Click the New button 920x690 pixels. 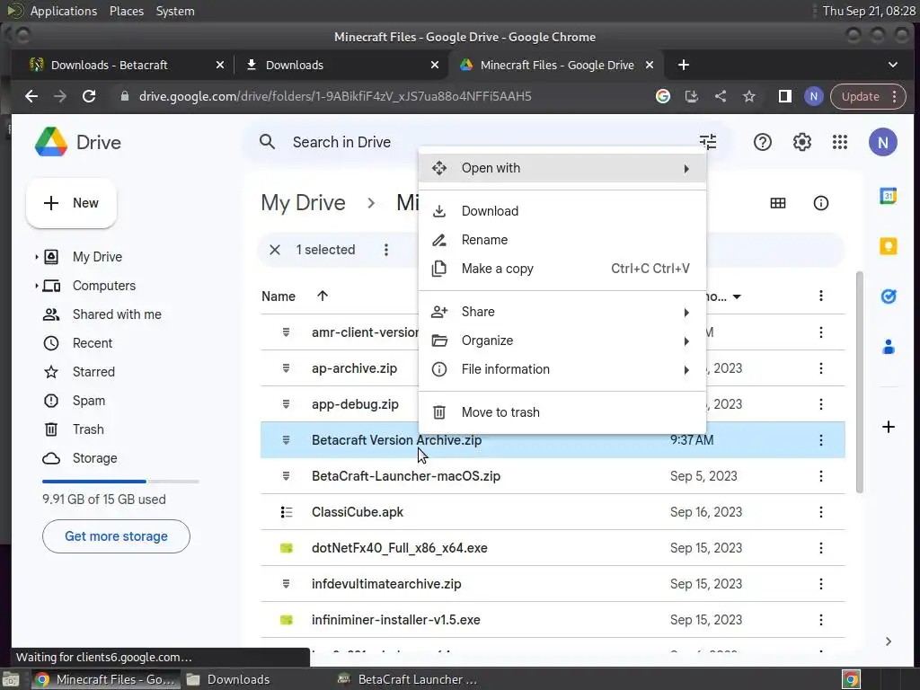point(71,203)
